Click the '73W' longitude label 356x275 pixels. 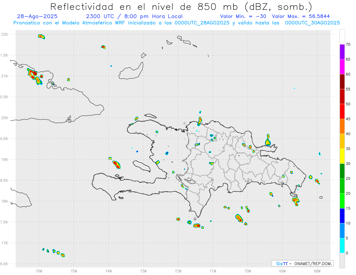pos(143,271)
